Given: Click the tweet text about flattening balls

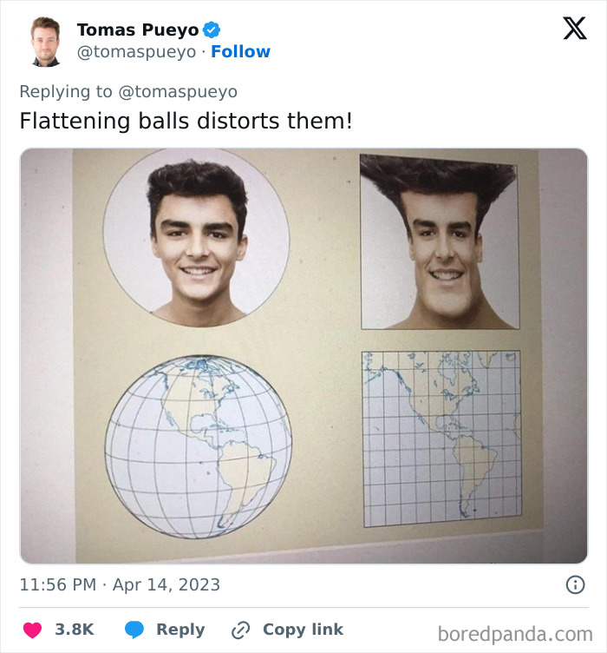Looking at the screenshot, I should coord(186,121).
